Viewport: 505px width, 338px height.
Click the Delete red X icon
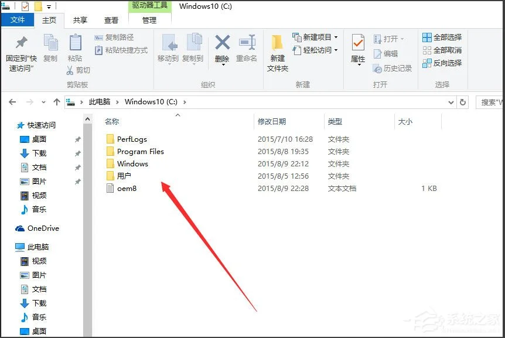(x=222, y=43)
